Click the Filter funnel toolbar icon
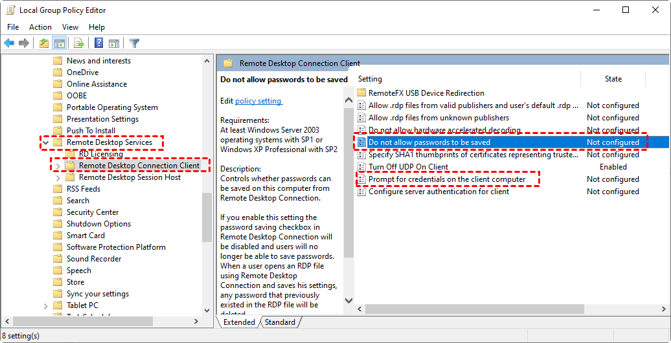Viewport: 671px width, 343px height. [x=134, y=43]
